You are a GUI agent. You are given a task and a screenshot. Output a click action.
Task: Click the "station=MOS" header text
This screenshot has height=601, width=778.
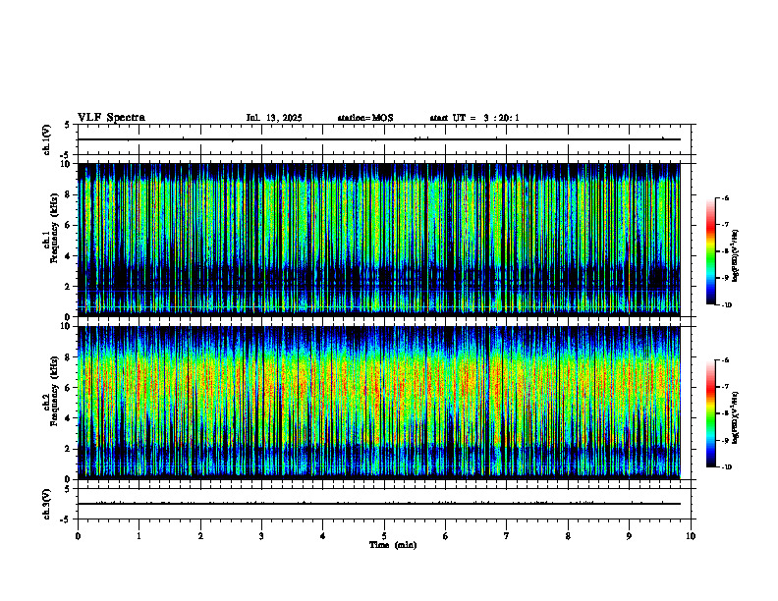point(365,118)
